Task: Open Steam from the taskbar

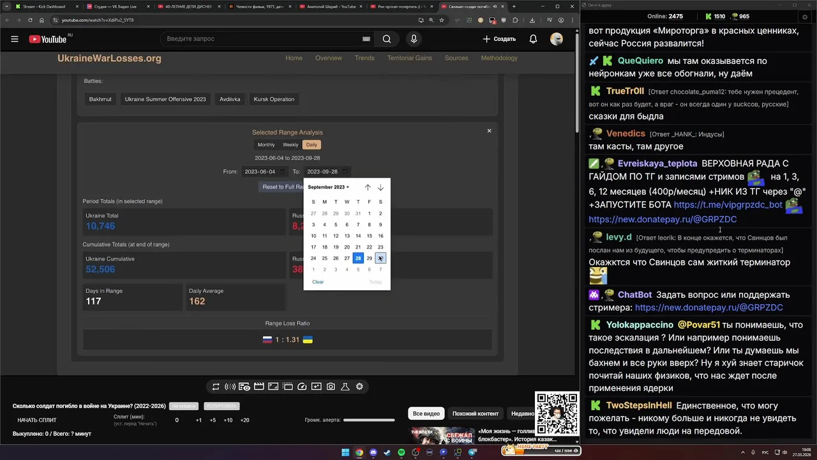Action: click(x=387, y=452)
